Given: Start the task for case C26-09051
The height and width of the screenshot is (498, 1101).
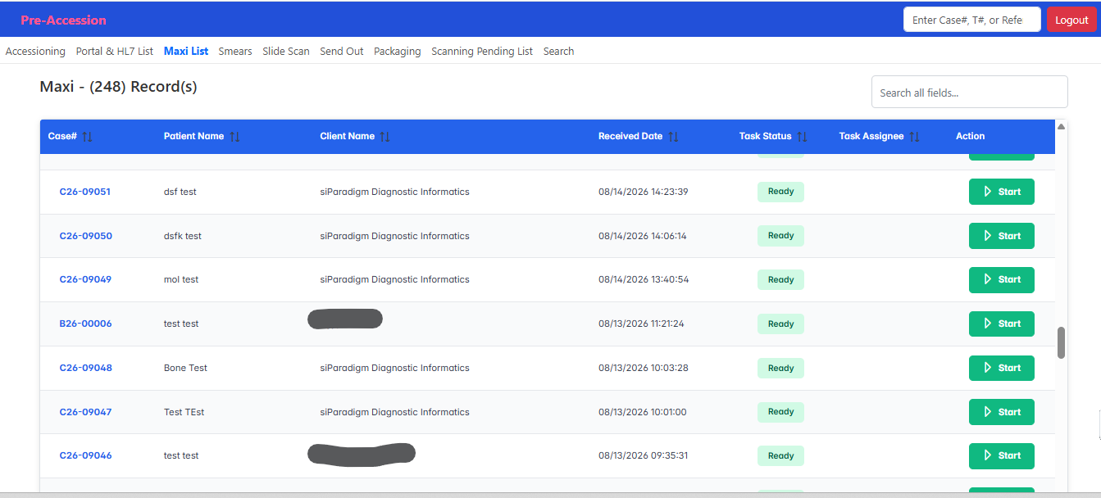Looking at the screenshot, I should 1001,192.
